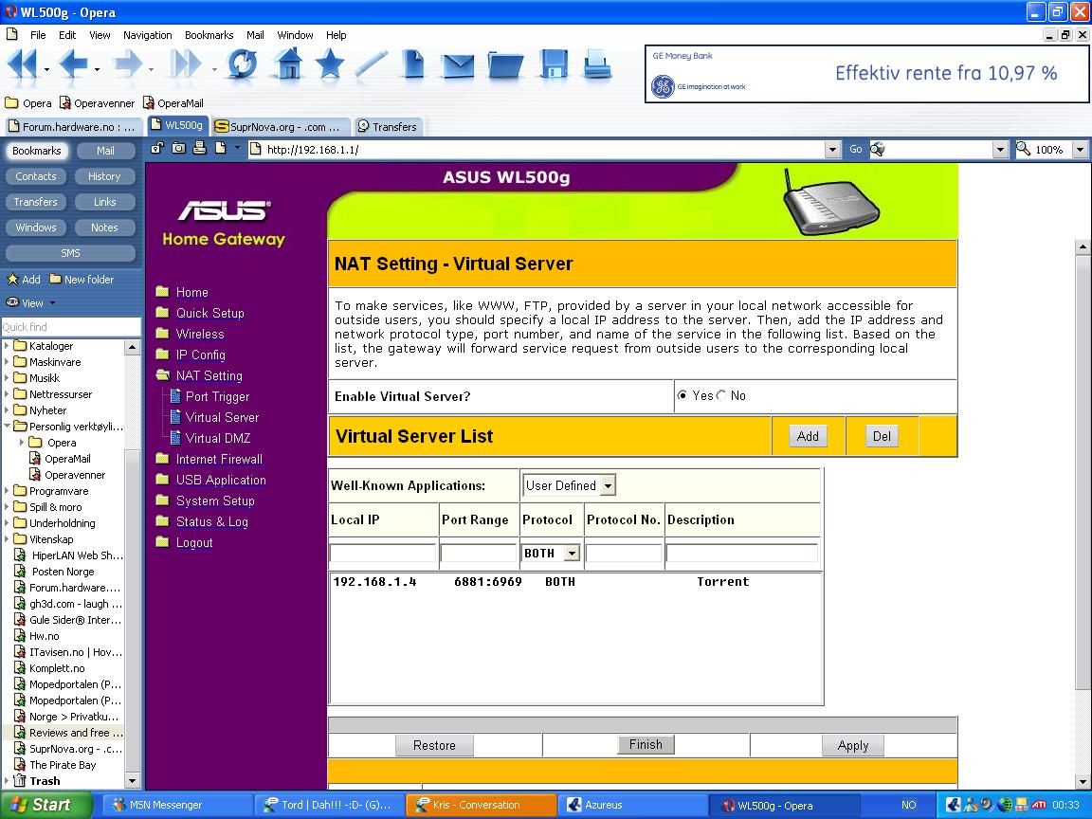Click the Del button in Virtual Server List
The image size is (1092, 819).
point(882,436)
